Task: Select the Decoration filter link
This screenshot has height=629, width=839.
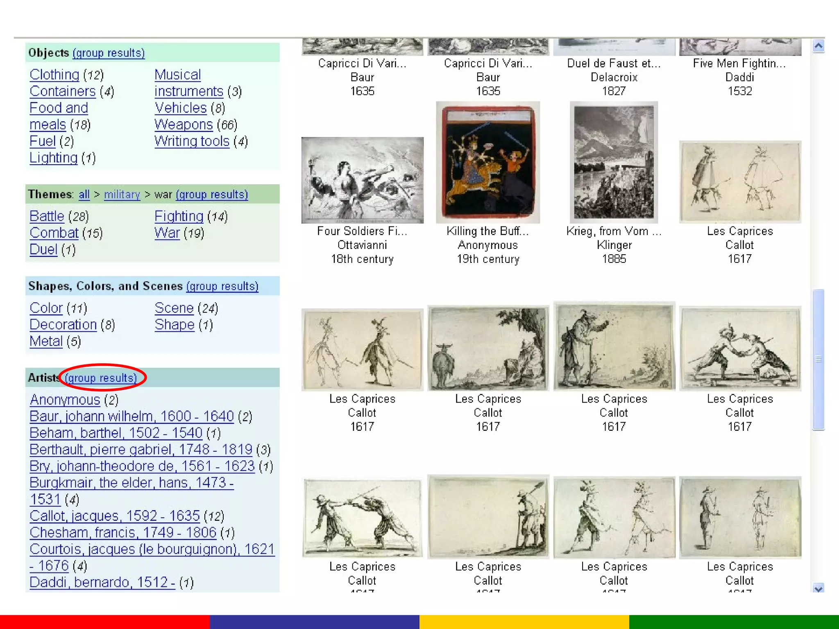Action: (x=63, y=325)
